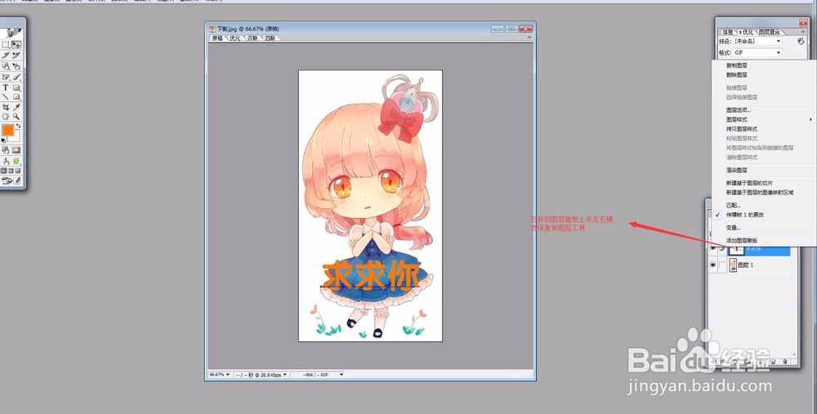Preview in default browser
Viewport: 817px width, 414px height.
tap(16, 161)
